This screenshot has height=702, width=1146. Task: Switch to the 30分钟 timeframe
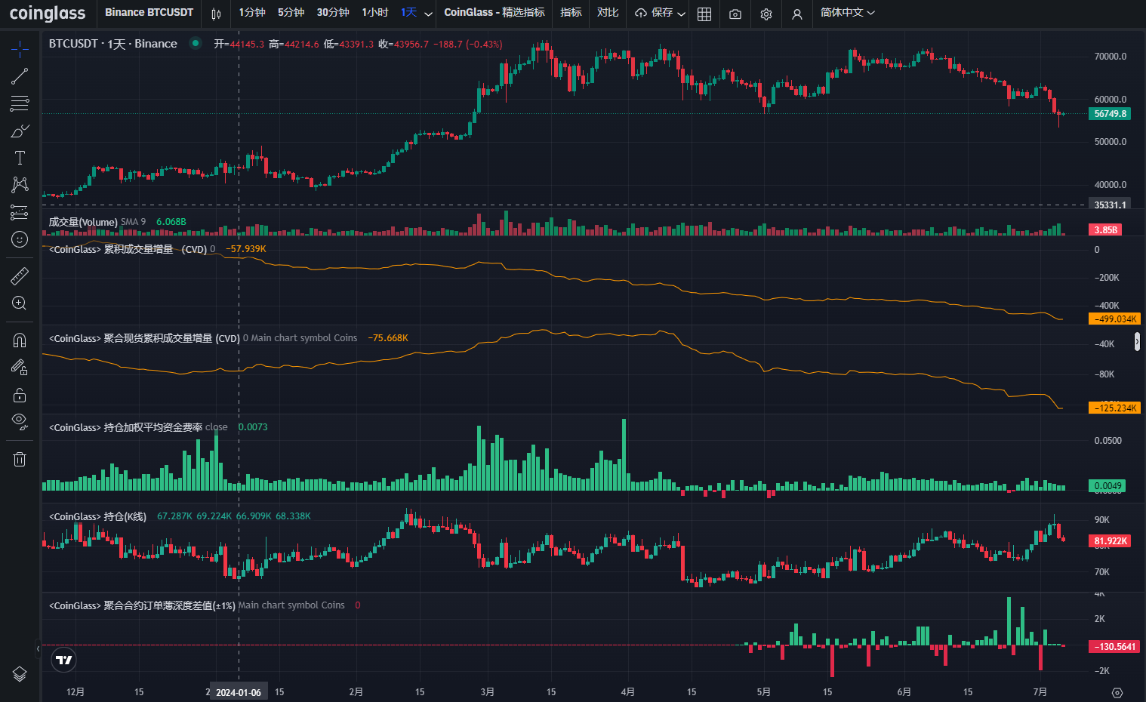(x=333, y=13)
